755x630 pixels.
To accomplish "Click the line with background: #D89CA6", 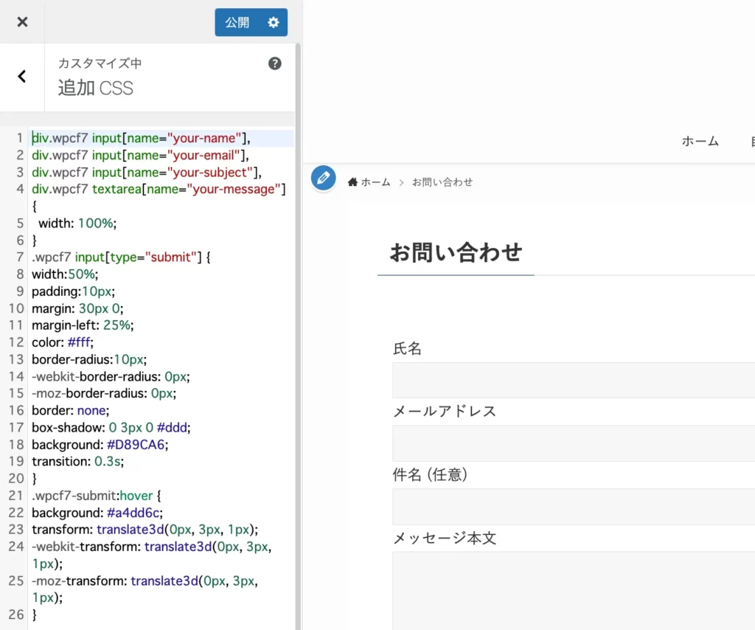I will click(x=100, y=445).
